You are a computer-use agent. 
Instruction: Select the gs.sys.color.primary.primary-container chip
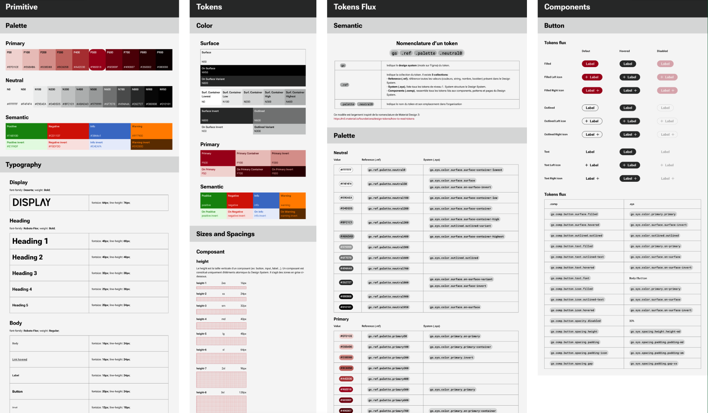(x=460, y=347)
